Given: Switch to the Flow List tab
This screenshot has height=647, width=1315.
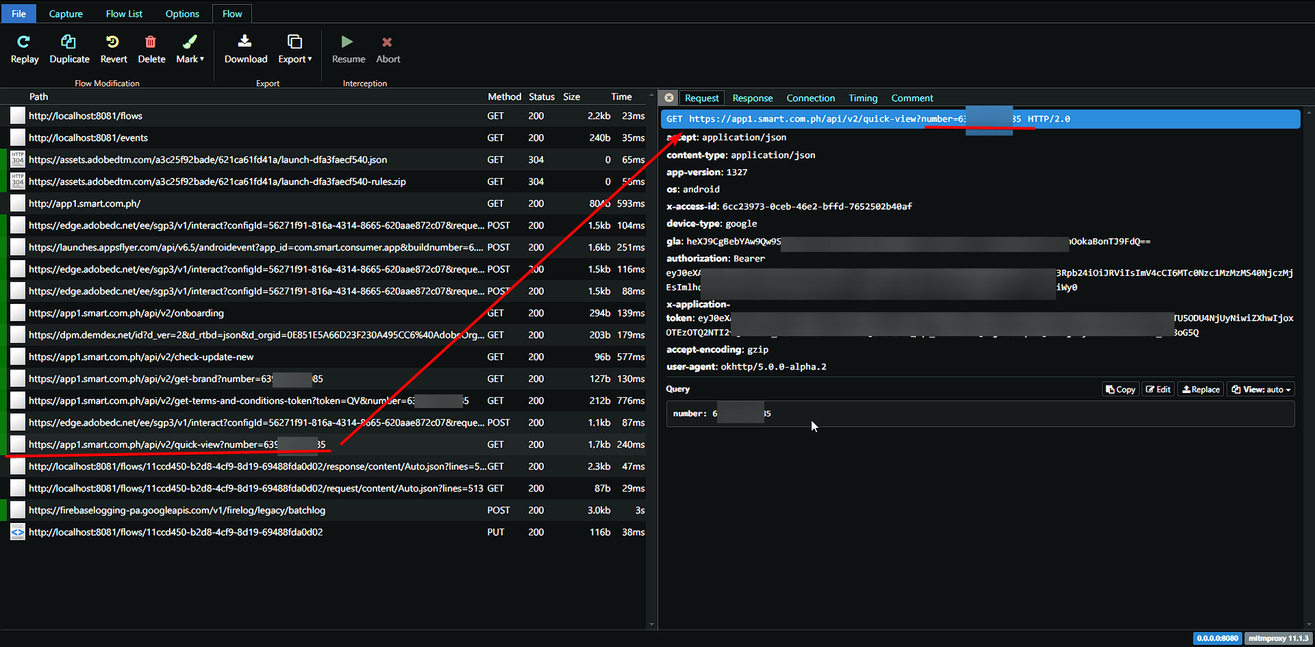Looking at the screenshot, I should pos(124,14).
